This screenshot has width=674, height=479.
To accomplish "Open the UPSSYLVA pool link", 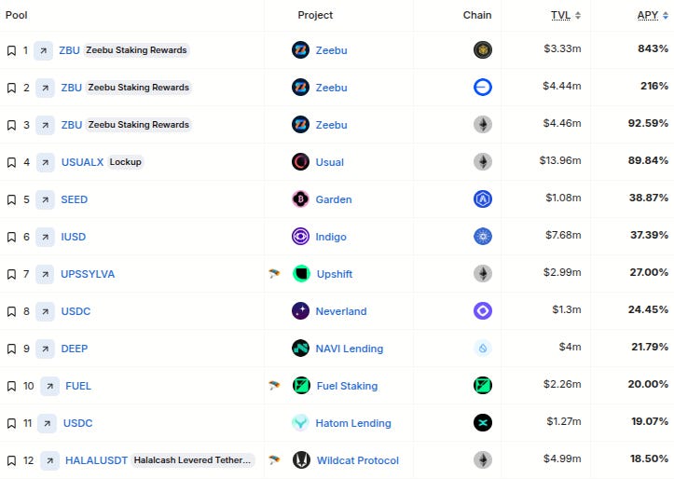I will pyautogui.click(x=88, y=274).
